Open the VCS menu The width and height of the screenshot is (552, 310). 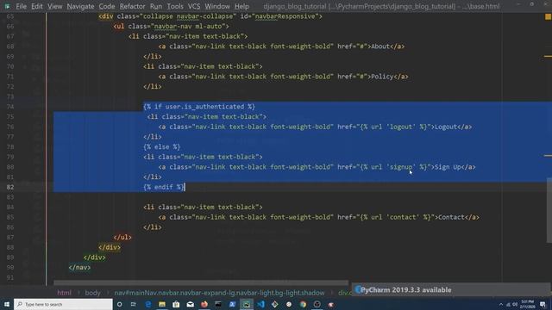(194, 6)
